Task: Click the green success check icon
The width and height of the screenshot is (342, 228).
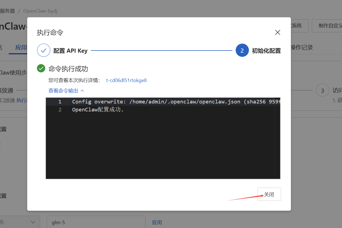Action: click(x=41, y=68)
